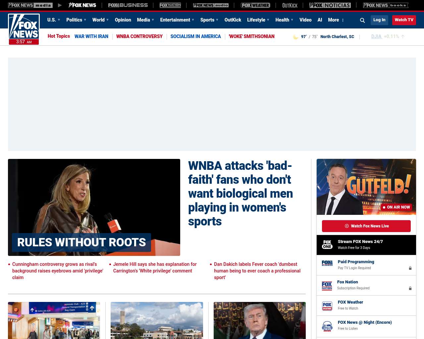Image resolution: width=424 pixels, height=339 pixels.
Task: Open the Cunningham controversy grows story link
Action: (58, 271)
